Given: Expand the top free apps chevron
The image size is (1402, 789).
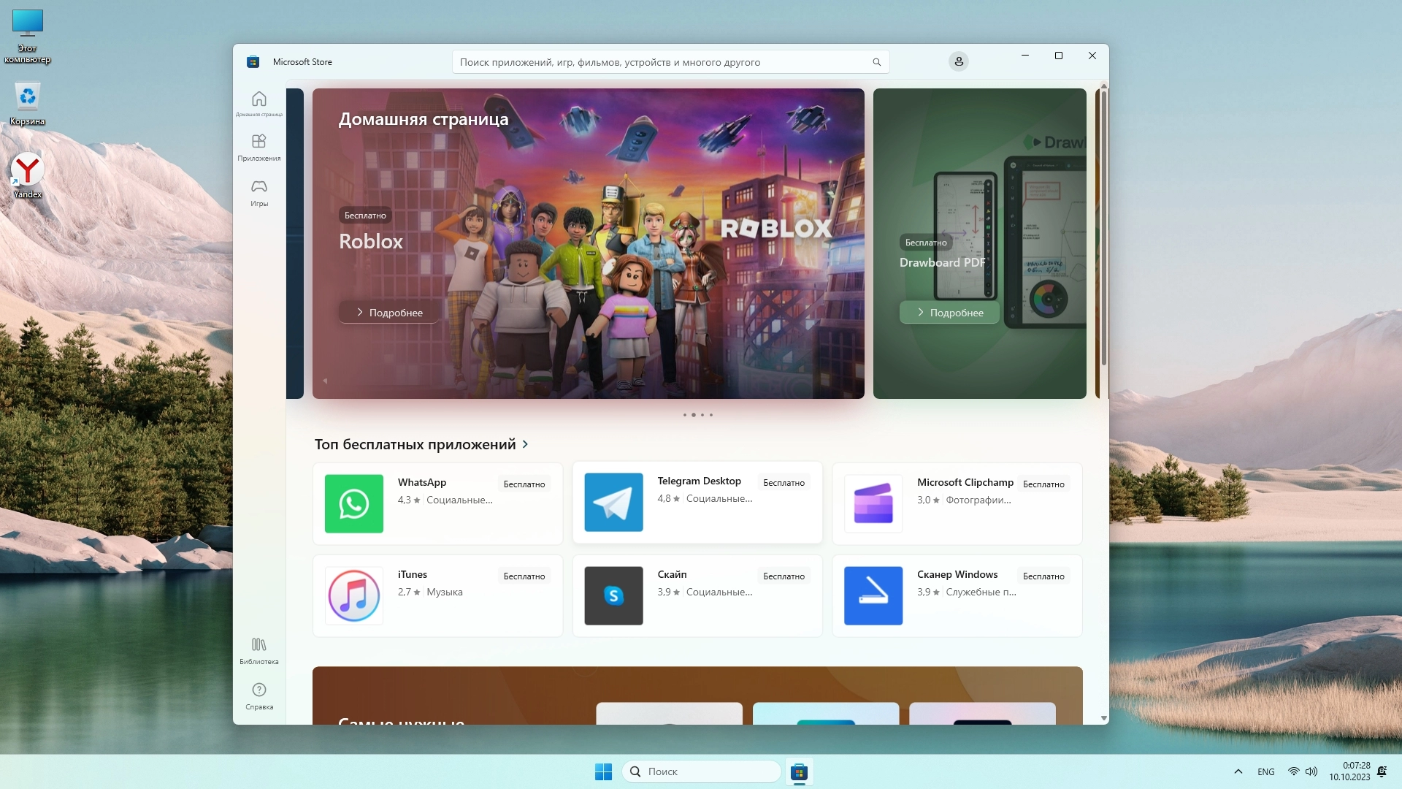Looking at the screenshot, I should click(x=525, y=444).
